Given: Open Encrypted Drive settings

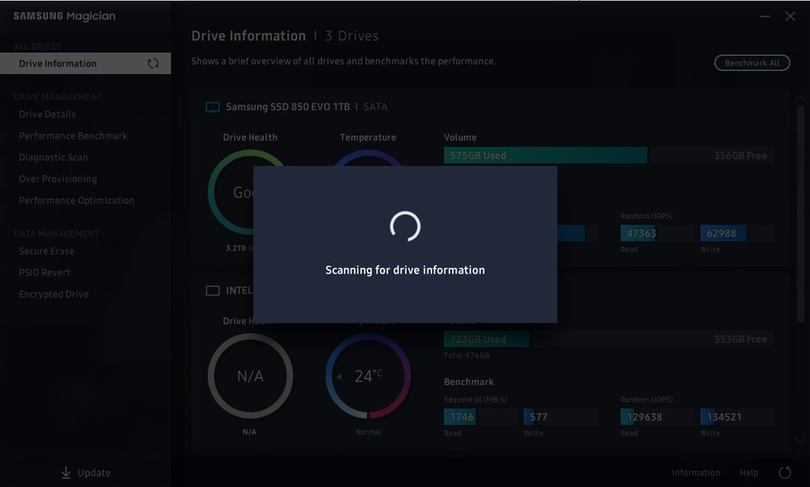Looking at the screenshot, I should tap(54, 294).
